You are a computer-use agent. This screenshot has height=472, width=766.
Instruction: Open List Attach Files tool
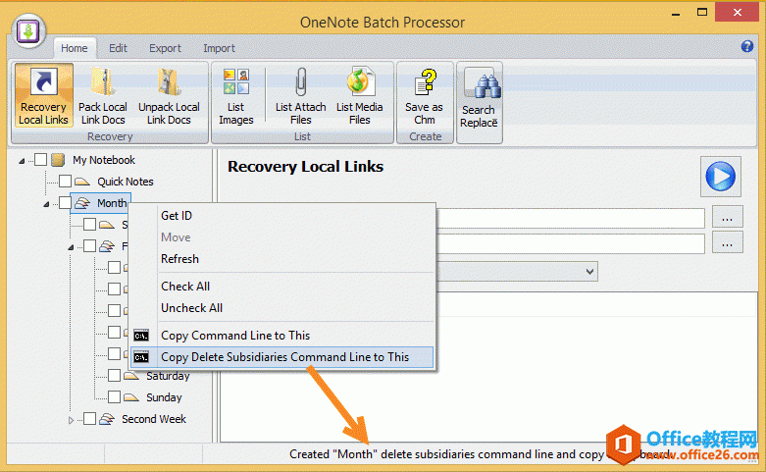pyautogui.click(x=300, y=96)
